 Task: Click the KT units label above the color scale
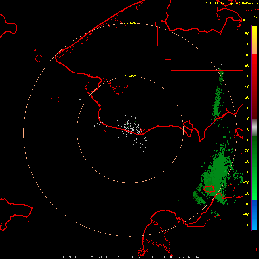pyautogui.click(x=246, y=20)
